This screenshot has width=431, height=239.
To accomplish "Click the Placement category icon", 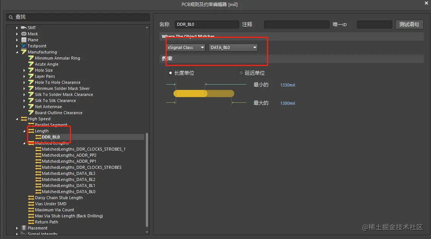I will [24, 228].
